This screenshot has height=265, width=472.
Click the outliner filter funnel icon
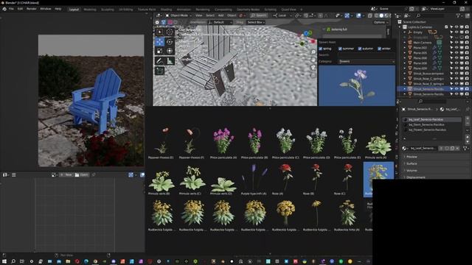point(458,15)
